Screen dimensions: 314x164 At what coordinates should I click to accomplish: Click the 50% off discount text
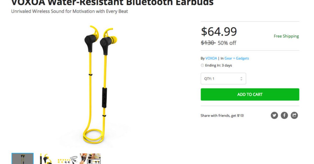point(227,43)
